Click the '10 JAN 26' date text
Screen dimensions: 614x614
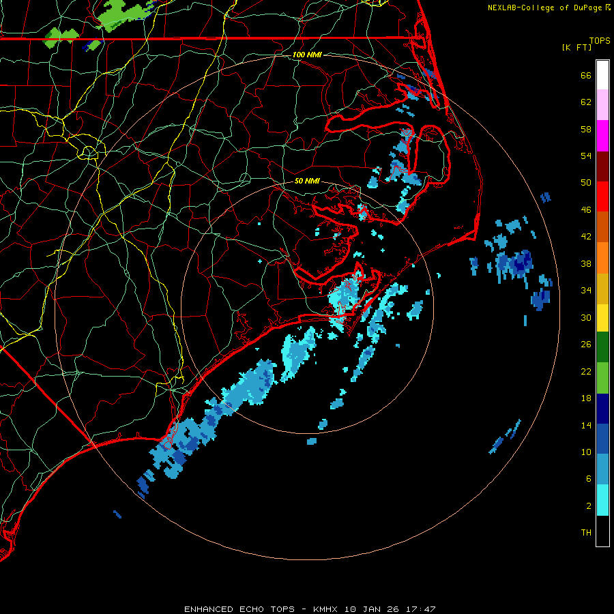click(370, 609)
